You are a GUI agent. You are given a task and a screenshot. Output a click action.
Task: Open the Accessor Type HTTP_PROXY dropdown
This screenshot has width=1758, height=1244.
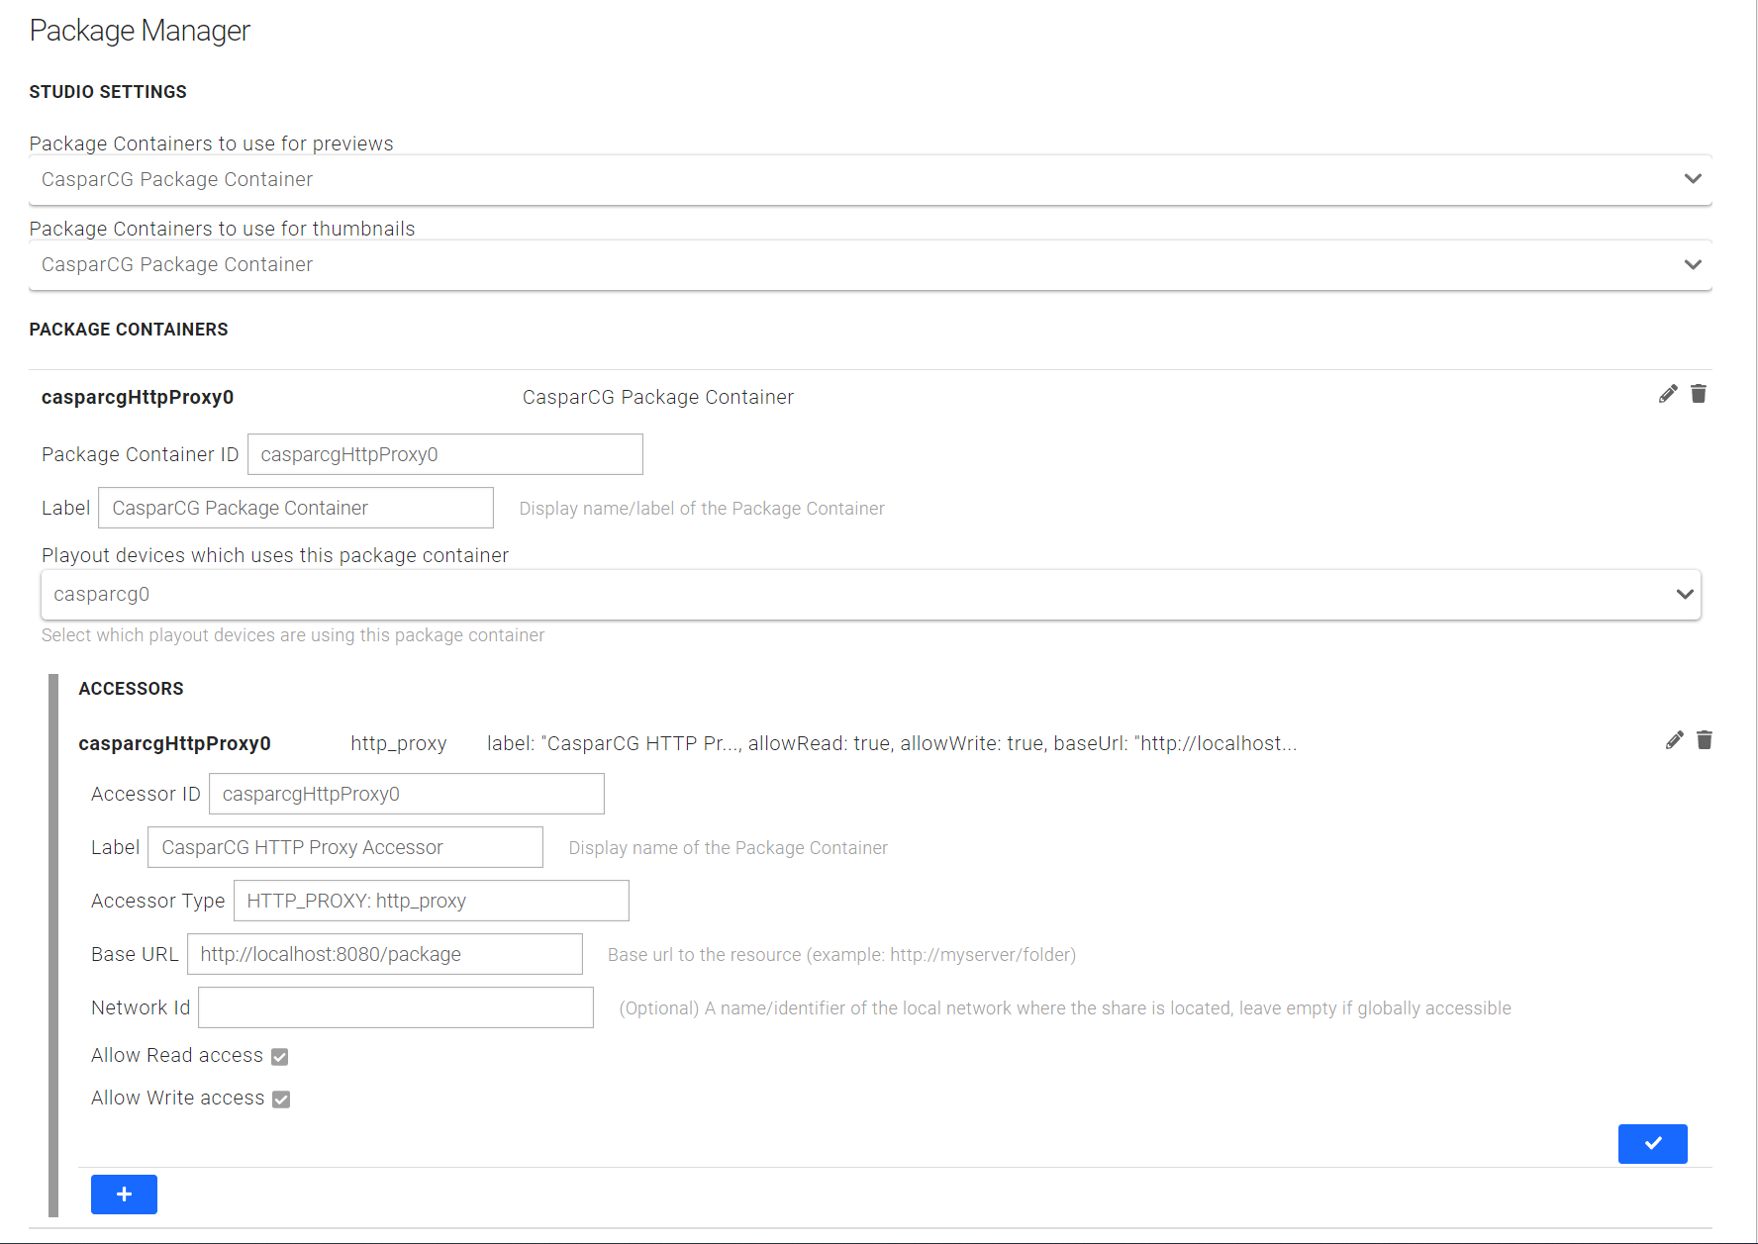click(x=431, y=901)
